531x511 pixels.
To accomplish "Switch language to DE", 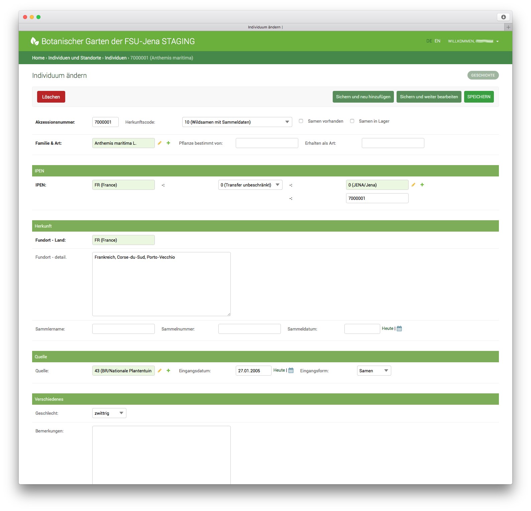I will coord(429,41).
